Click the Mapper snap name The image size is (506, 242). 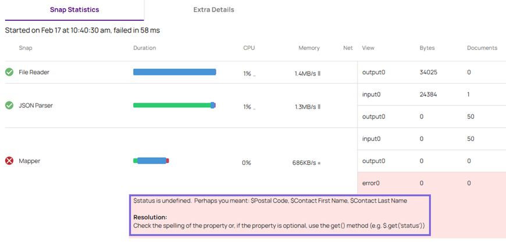[29, 161]
